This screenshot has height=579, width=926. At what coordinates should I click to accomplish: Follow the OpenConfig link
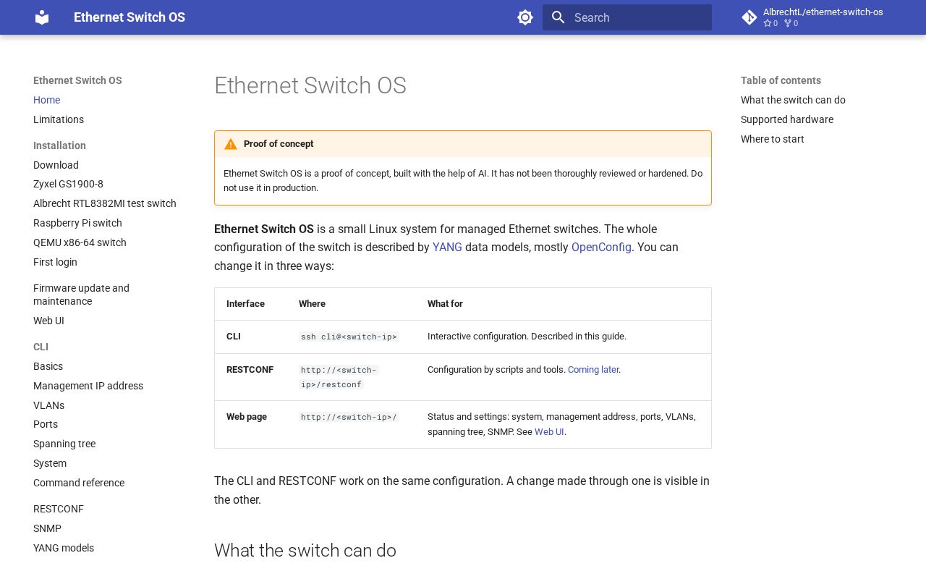601,248
